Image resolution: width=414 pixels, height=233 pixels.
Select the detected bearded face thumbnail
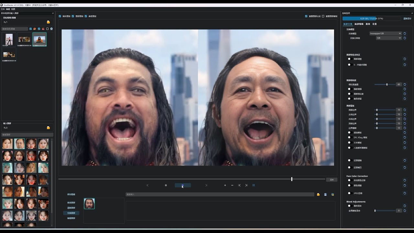89,204
